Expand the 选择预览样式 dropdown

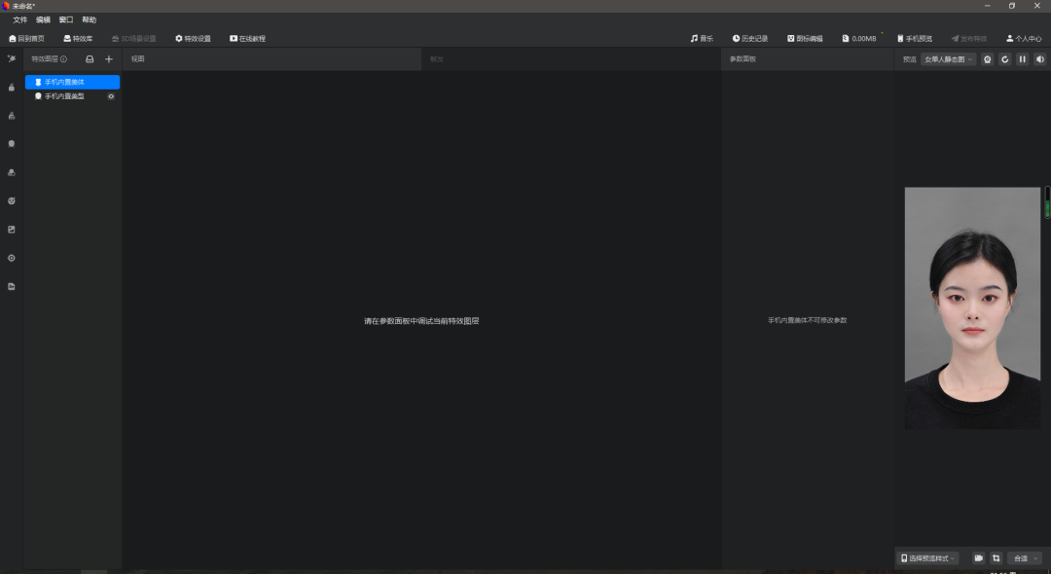928,558
